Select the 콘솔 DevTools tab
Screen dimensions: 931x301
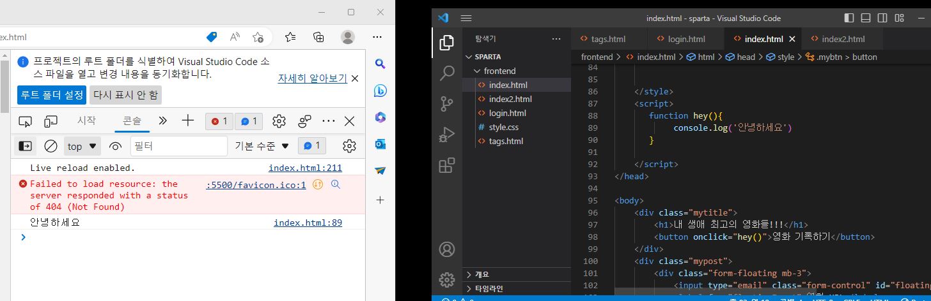pyautogui.click(x=133, y=121)
